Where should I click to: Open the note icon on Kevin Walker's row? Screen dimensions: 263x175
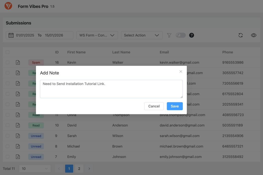[x=18, y=62]
